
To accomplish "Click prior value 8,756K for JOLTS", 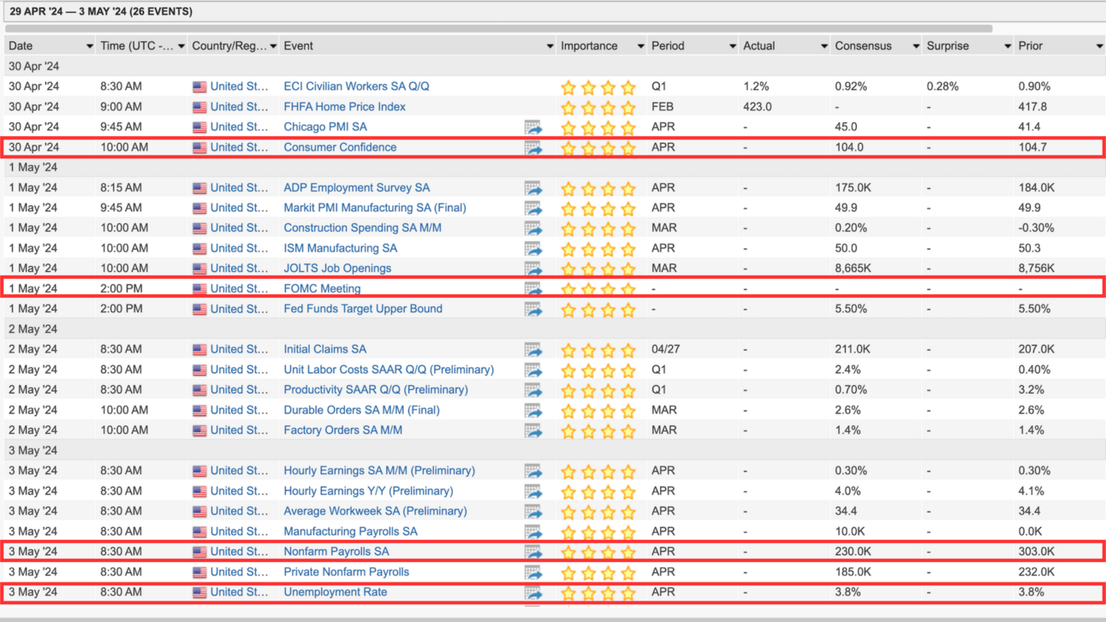I will [x=1037, y=269].
